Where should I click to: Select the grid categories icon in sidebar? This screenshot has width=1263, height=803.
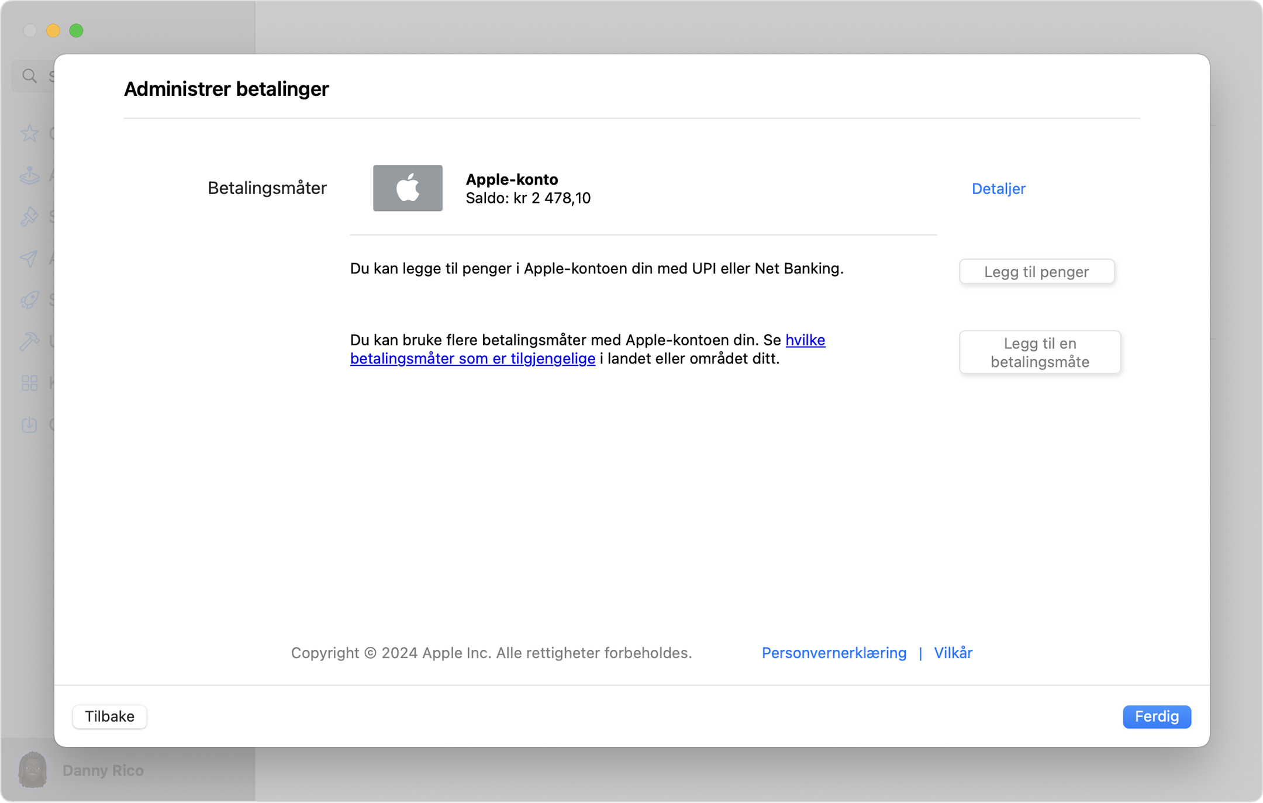pyautogui.click(x=29, y=383)
